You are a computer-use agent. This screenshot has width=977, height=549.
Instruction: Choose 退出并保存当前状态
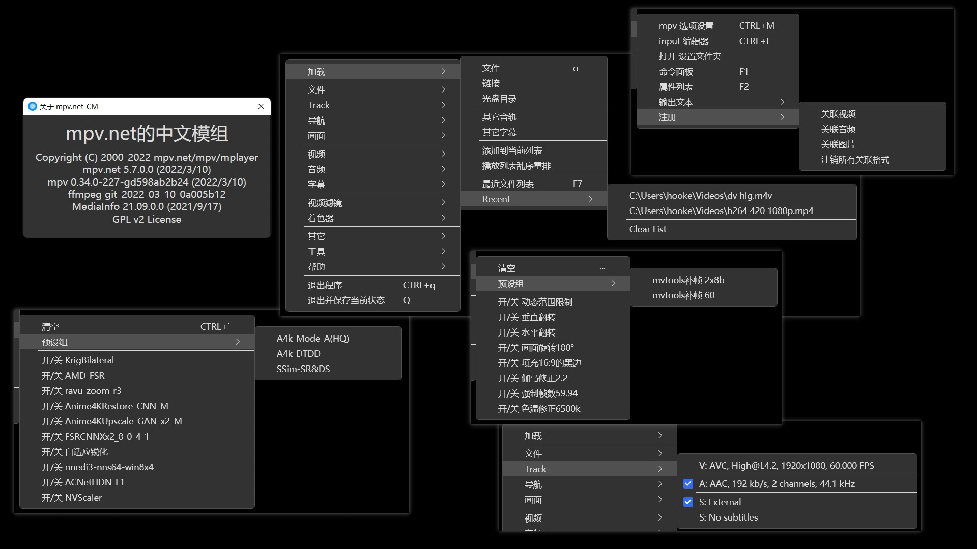[x=373, y=300]
